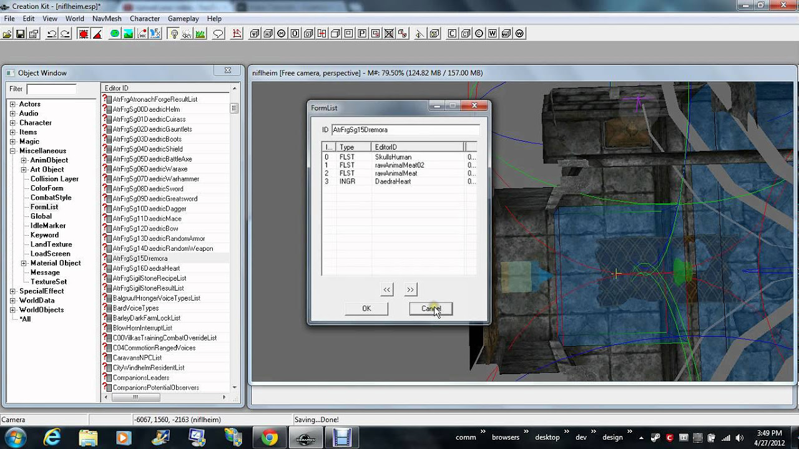Click the FX toolbar icon

click(155, 34)
